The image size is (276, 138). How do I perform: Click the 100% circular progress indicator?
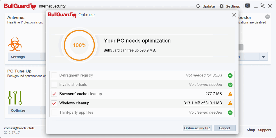click(x=80, y=45)
